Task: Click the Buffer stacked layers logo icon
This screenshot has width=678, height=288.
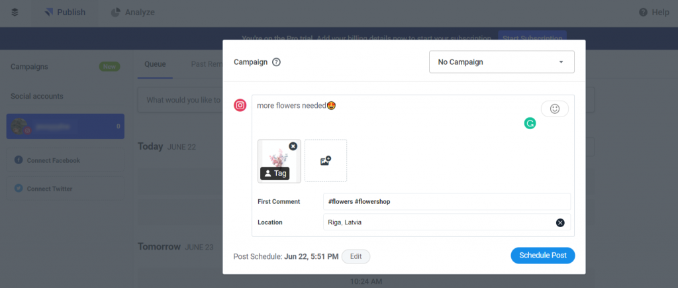Action: coord(15,13)
